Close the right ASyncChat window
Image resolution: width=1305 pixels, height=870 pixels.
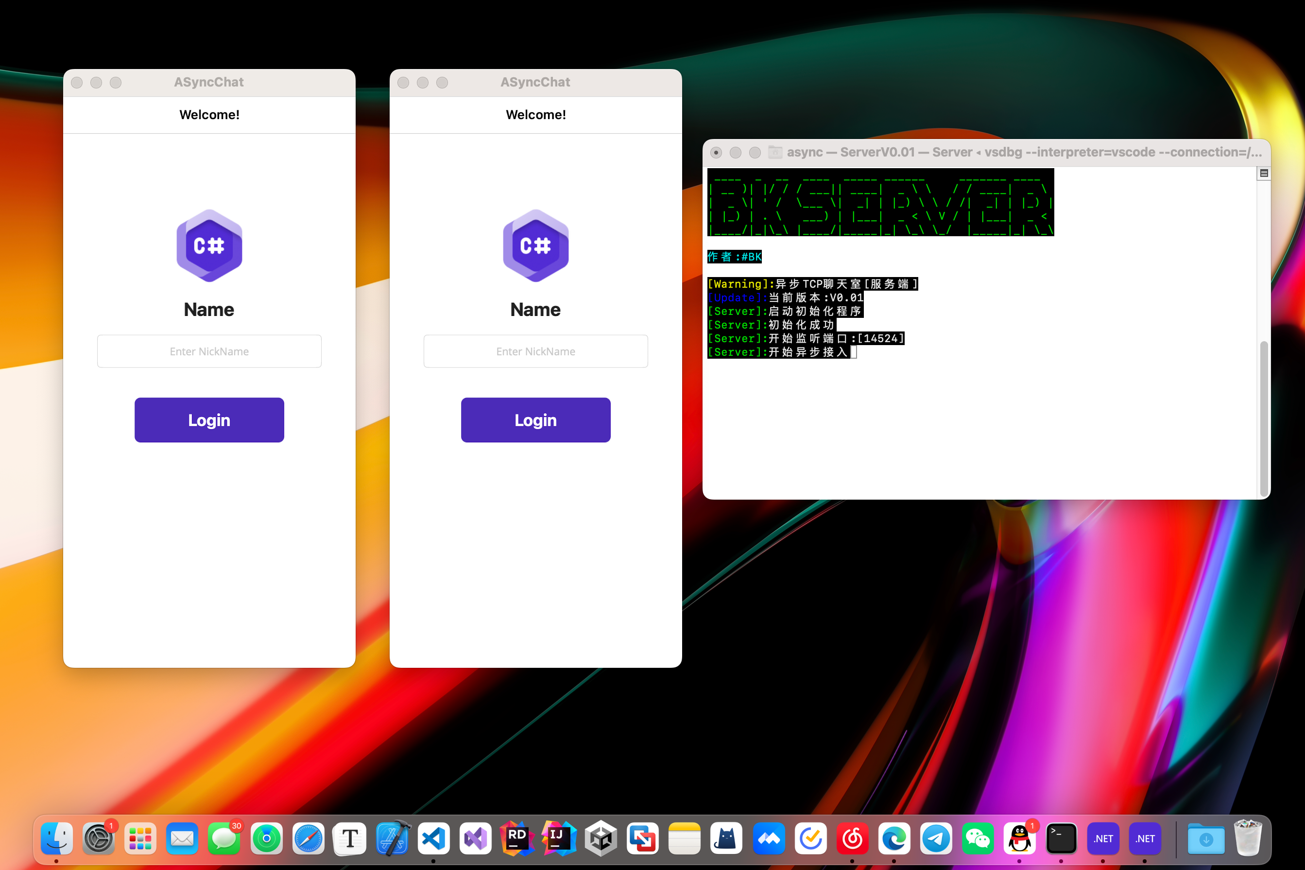pyautogui.click(x=403, y=83)
